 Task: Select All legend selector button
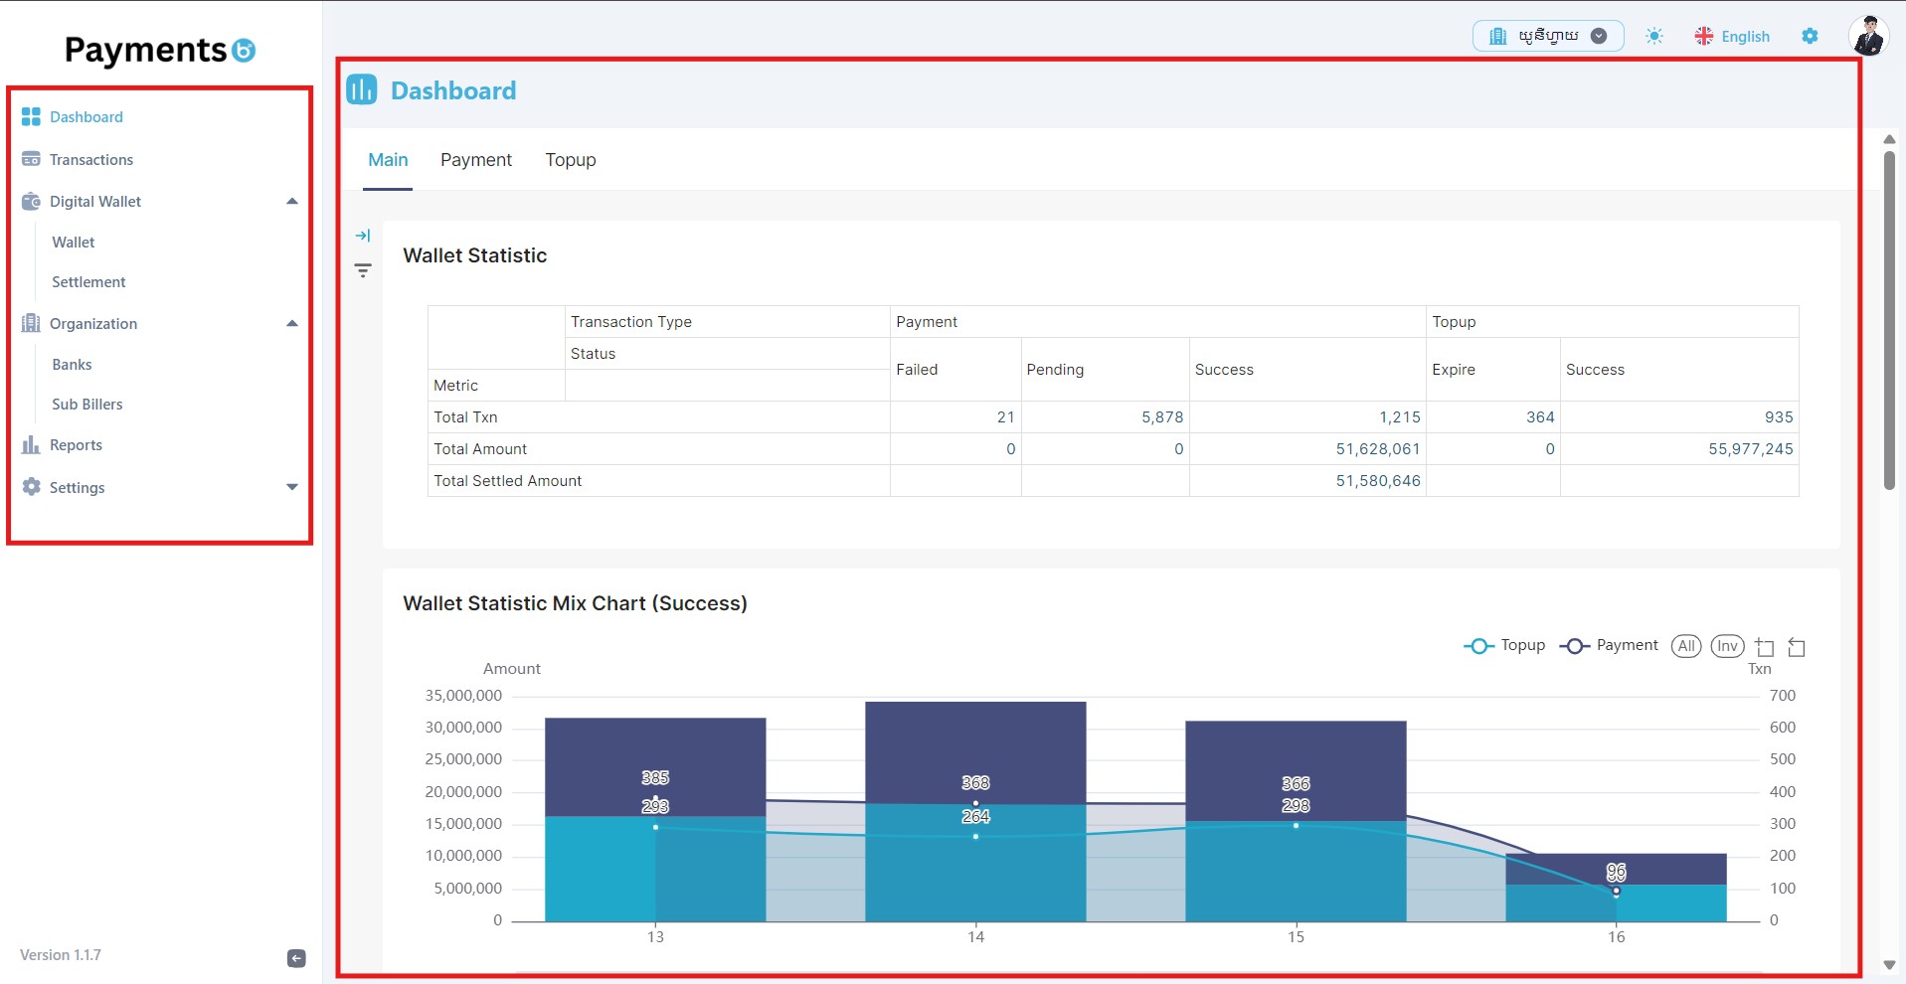(1686, 646)
